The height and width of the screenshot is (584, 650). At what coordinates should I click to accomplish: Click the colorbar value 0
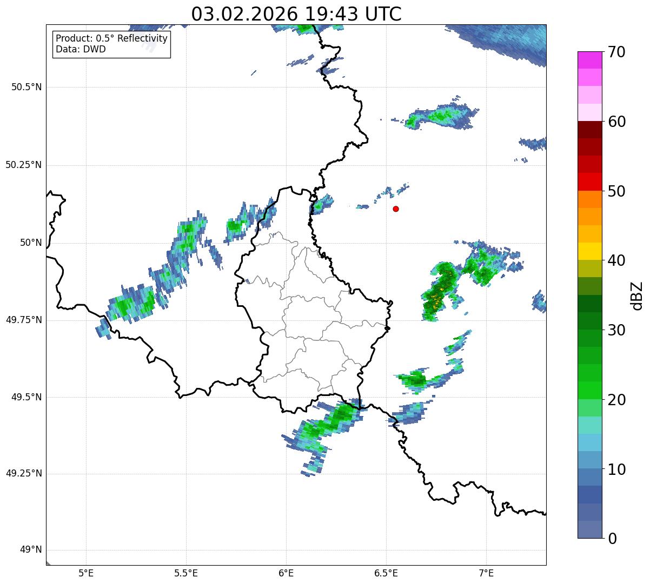[x=612, y=538]
